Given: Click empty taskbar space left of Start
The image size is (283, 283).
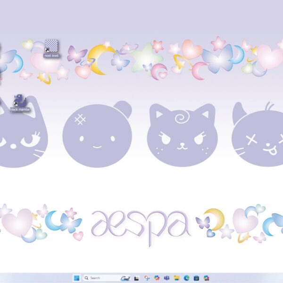Looking at the screenshot, I should pyautogui.click(x=33, y=278).
